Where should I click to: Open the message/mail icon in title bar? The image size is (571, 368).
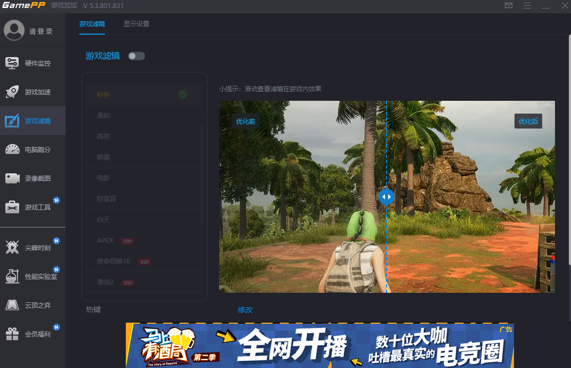[508, 5]
